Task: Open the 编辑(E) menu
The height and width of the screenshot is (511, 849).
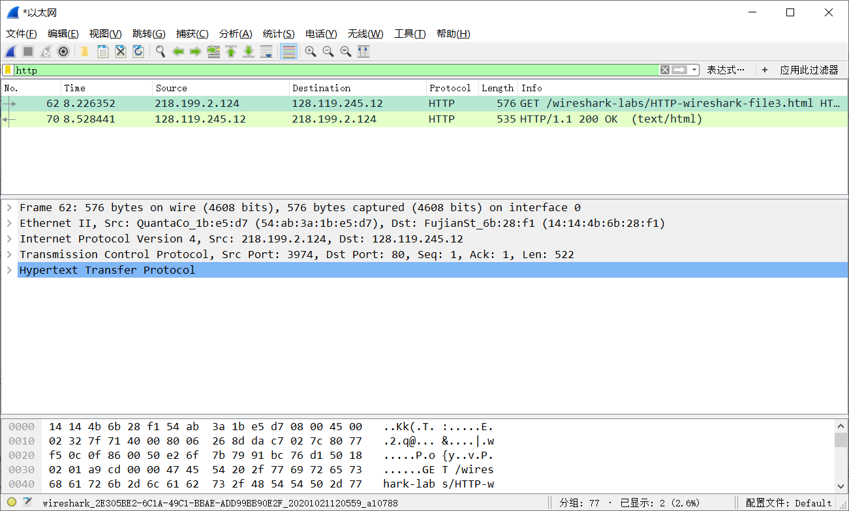Action: click(x=63, y=34)
